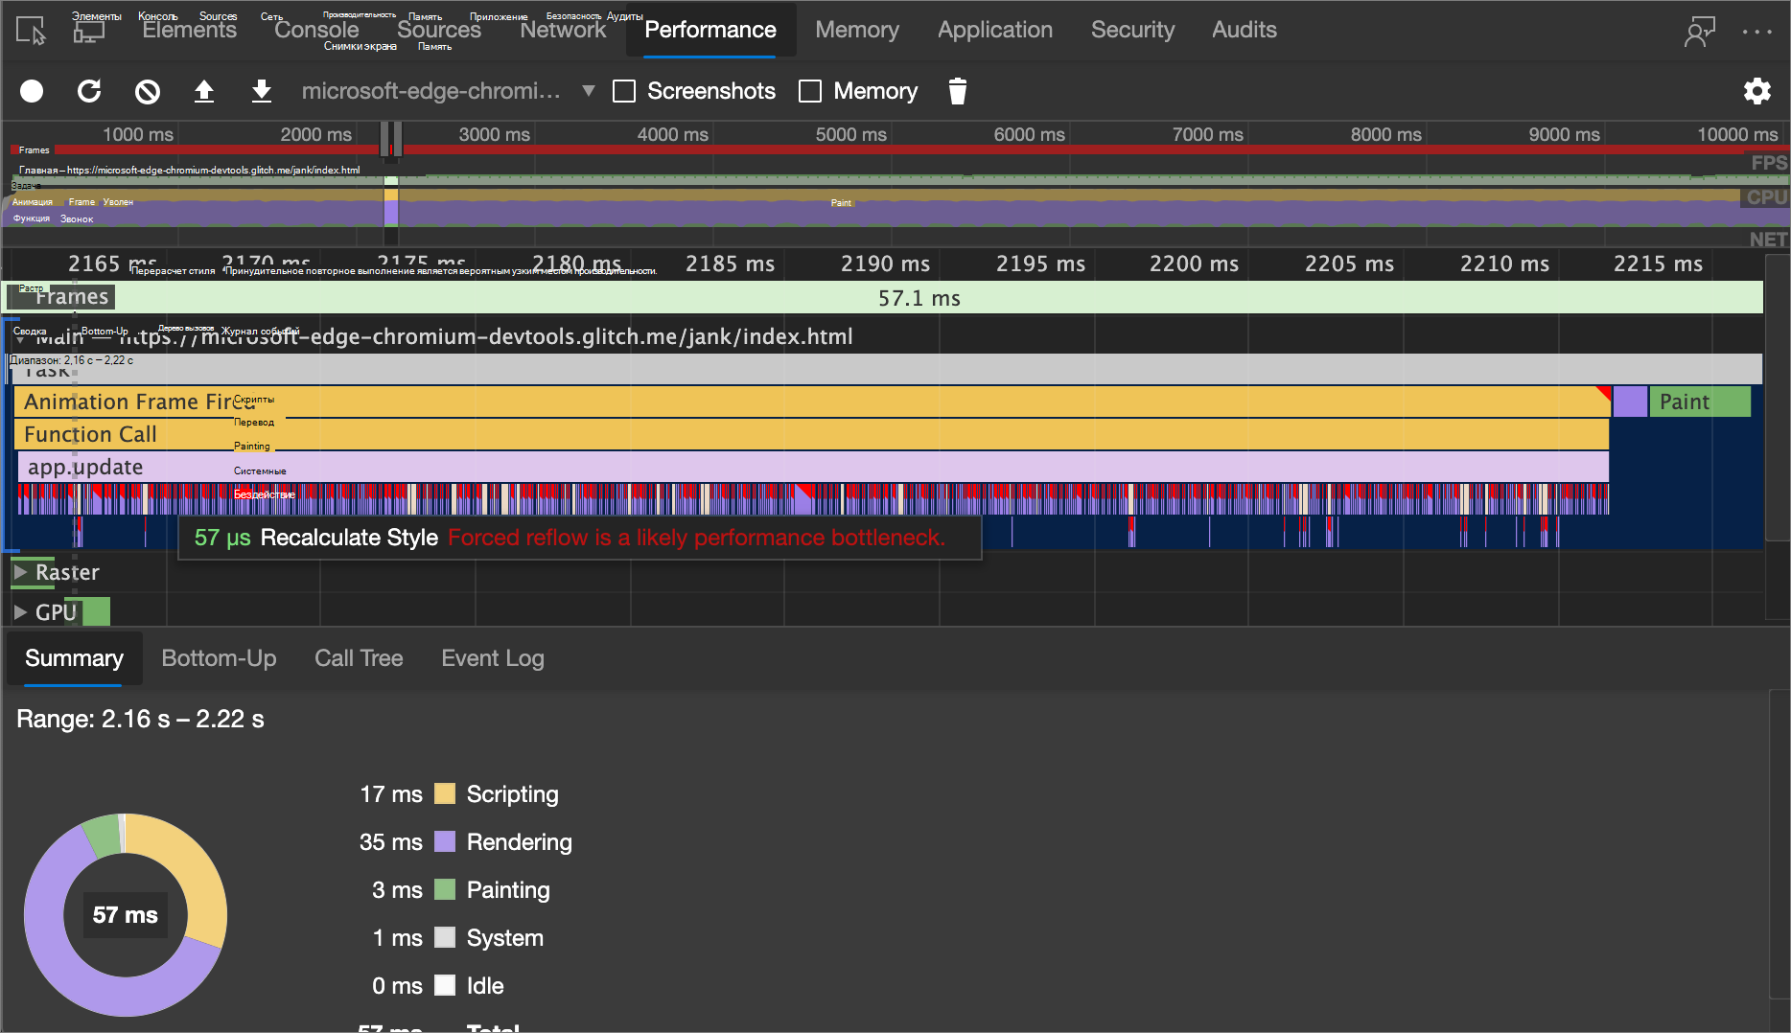Image resolution: width=1791 pixels, height=1033 pixels.
Task: Enable the Memory checkbox in toolbar
Action: [x=810, y=91]
